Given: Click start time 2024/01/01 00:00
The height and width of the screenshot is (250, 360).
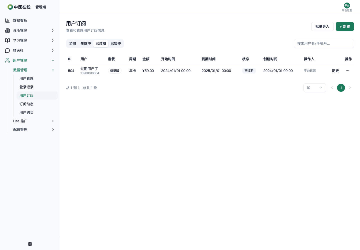Looking at the screenshot, I should (176, 71).
